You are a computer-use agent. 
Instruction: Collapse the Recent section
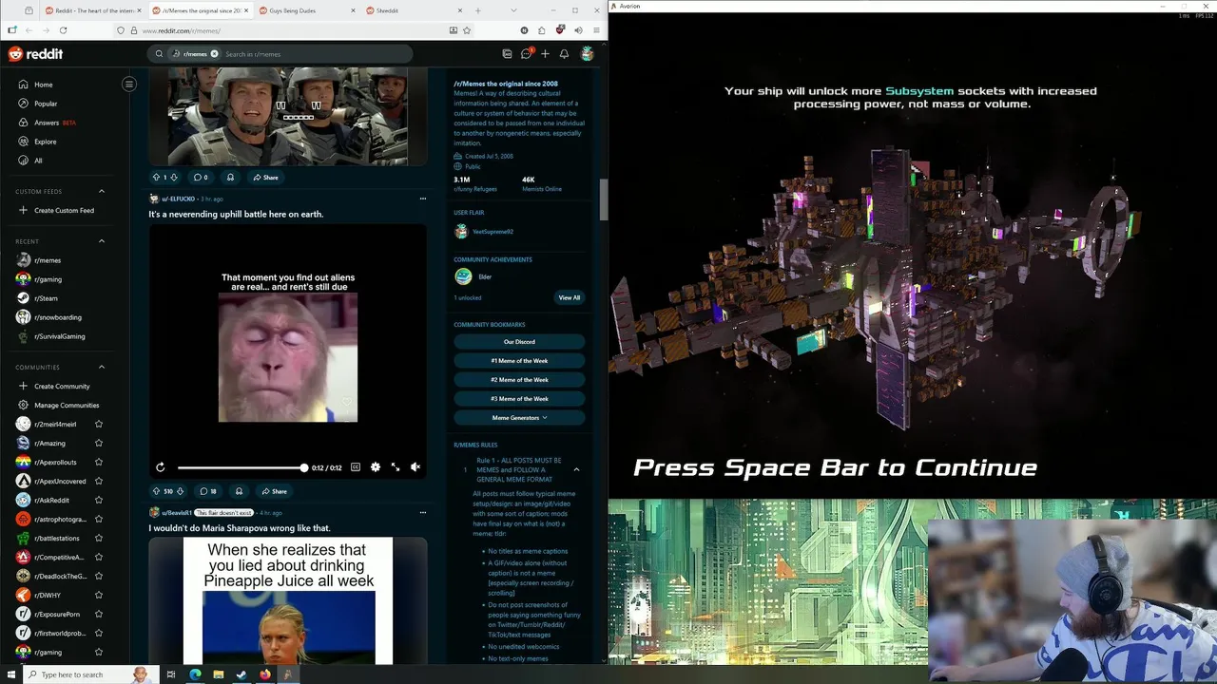click(x=102, y=241)
